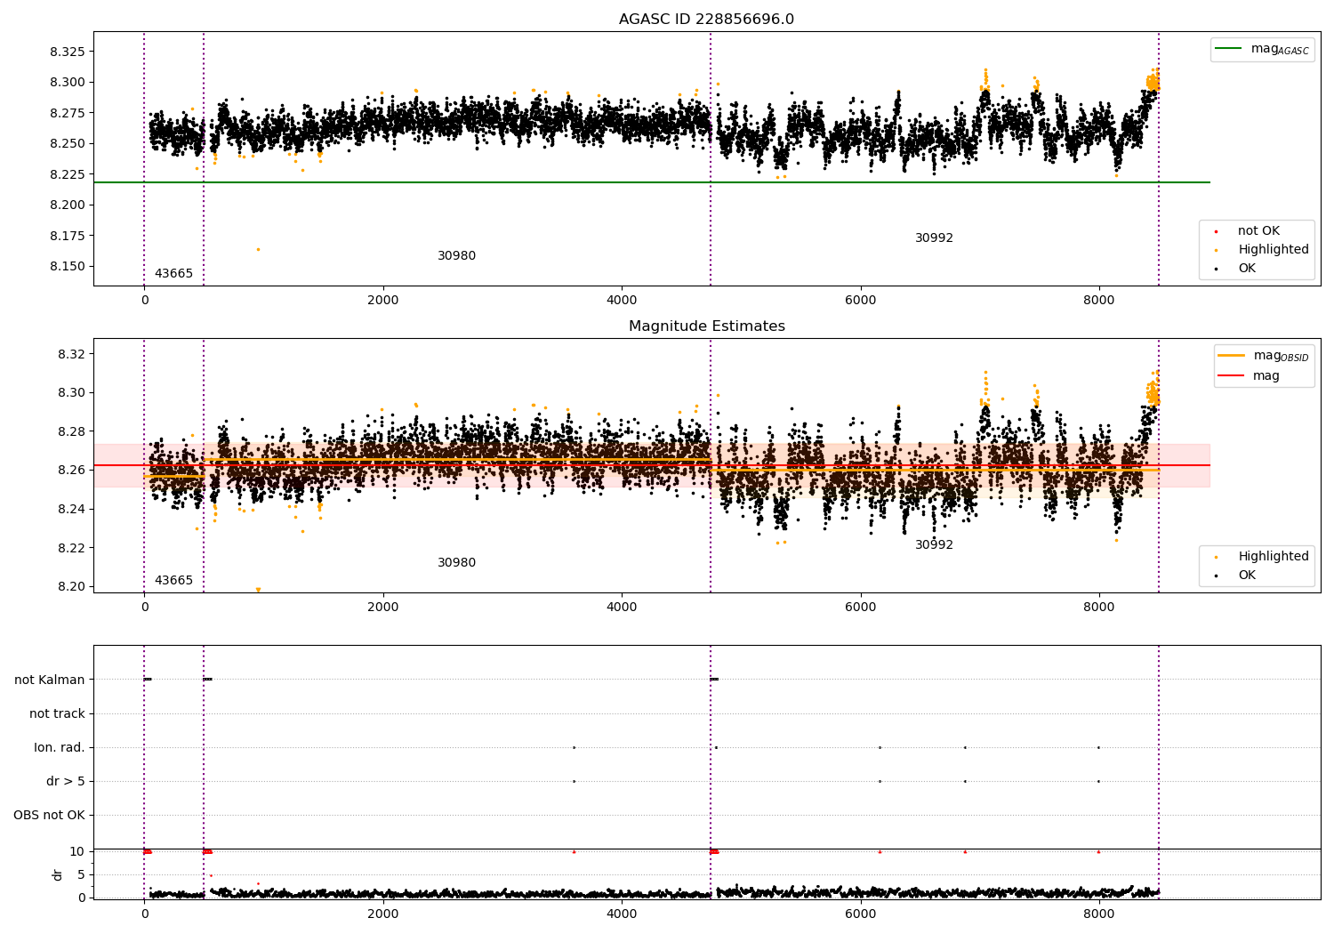Click "Highlighted" legend entry in Magnitude Estimates plot

click(x=1273, y=557)
